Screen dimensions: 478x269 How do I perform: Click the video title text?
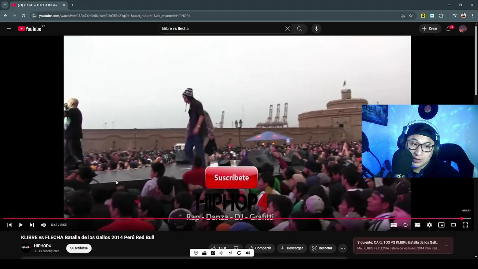(x=87, y=237)
